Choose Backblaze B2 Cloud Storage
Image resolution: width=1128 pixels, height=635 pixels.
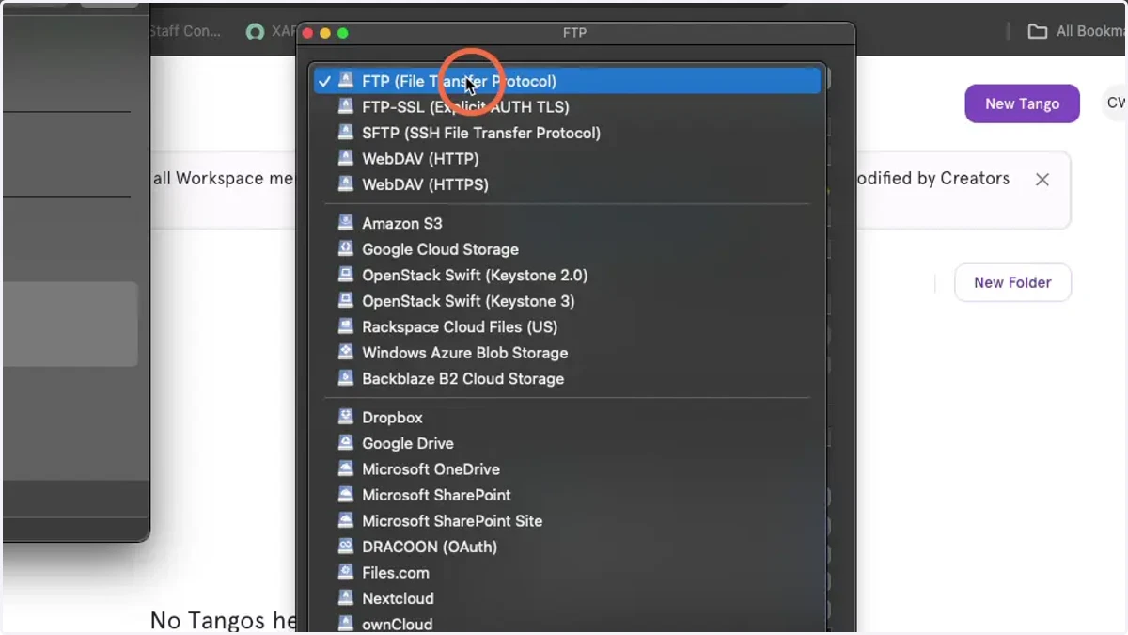567,378
